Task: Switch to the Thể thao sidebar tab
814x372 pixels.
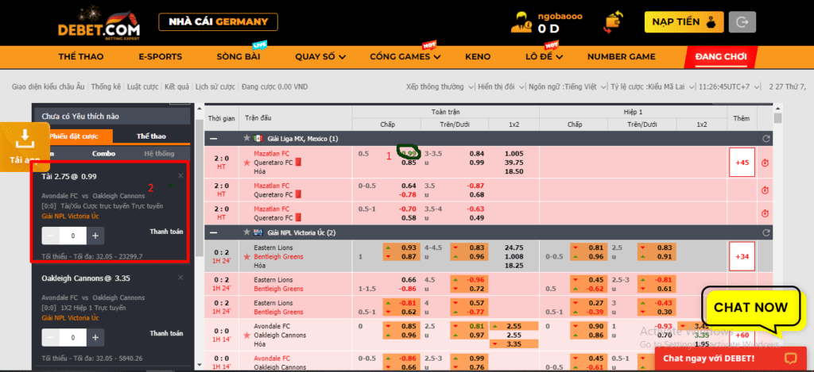Action: pos(151,136)
